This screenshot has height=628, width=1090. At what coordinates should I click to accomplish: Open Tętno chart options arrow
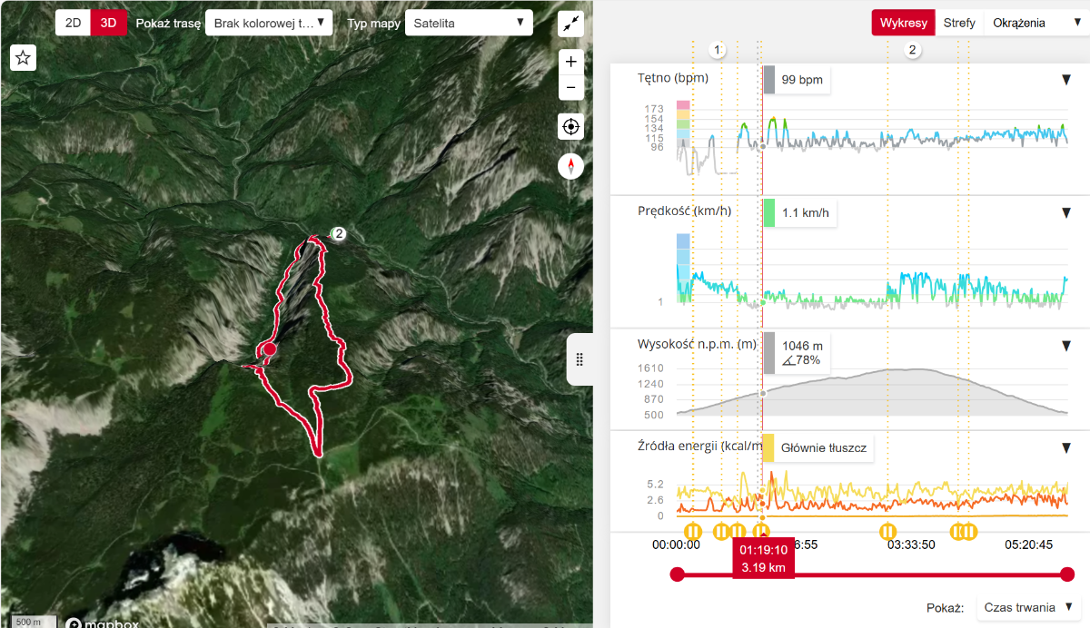click(1066, 80)
